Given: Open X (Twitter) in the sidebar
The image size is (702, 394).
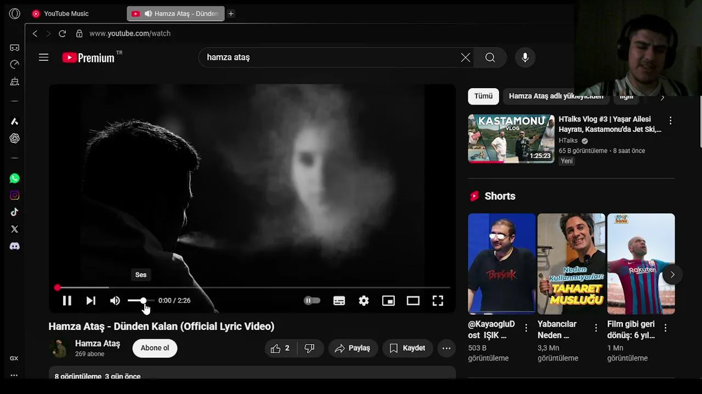Looking at the screenshot, I should click(15, 229).
